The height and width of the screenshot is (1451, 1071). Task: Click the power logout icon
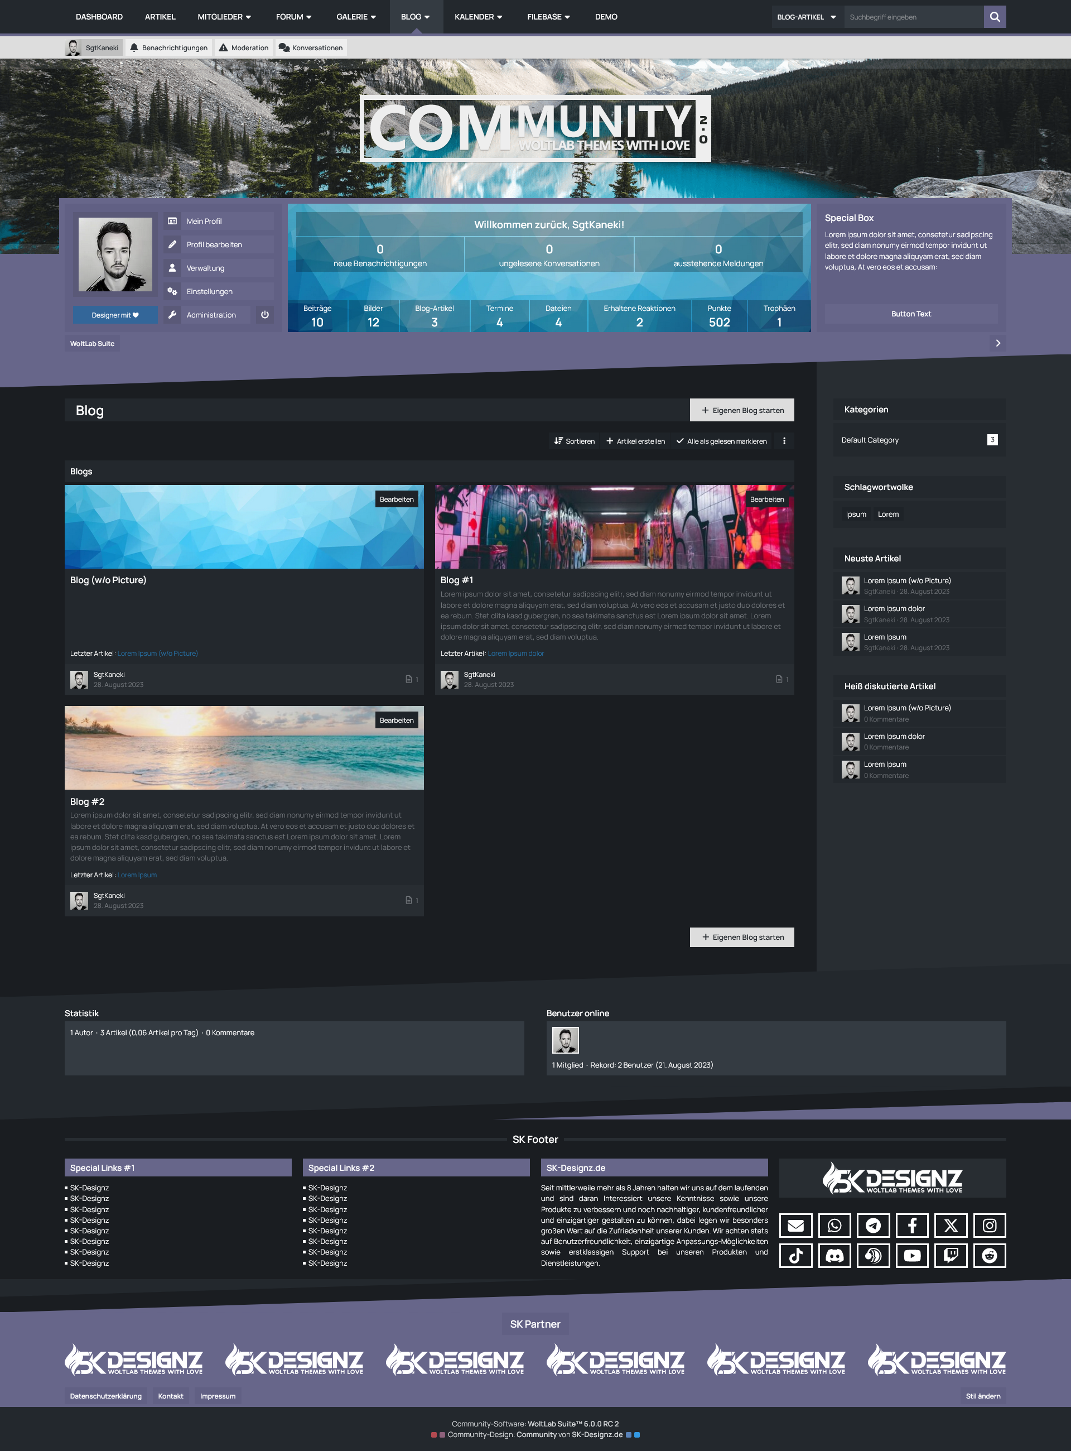tap(264, 315)
